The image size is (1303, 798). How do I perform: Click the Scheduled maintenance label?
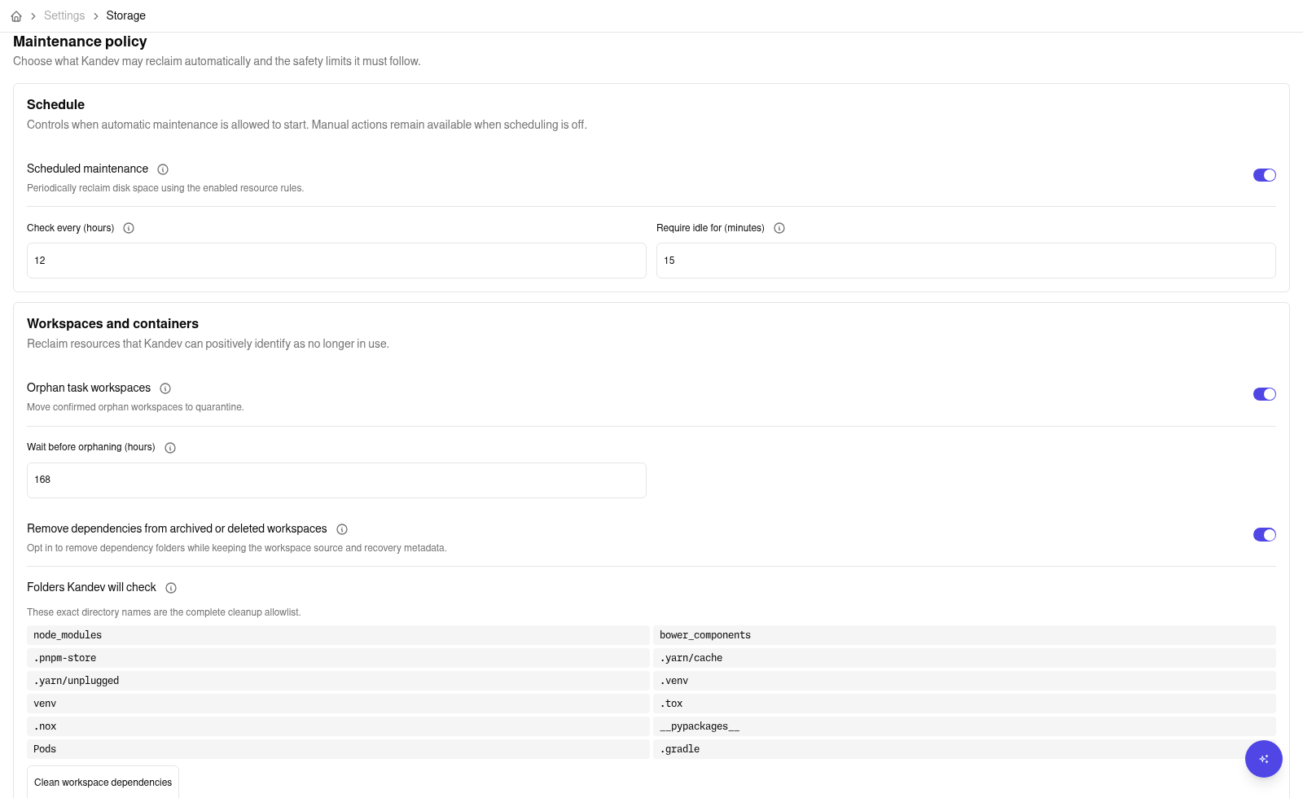87,169
